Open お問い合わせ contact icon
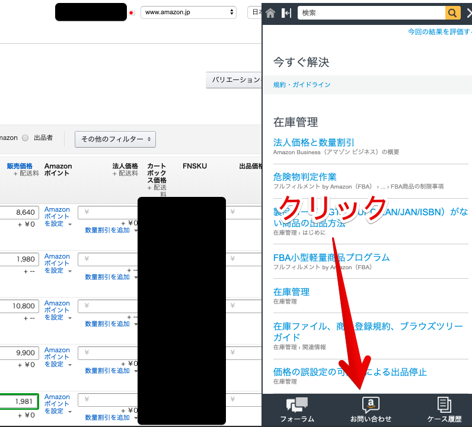The image size is (472, 427). pos(371,410)
